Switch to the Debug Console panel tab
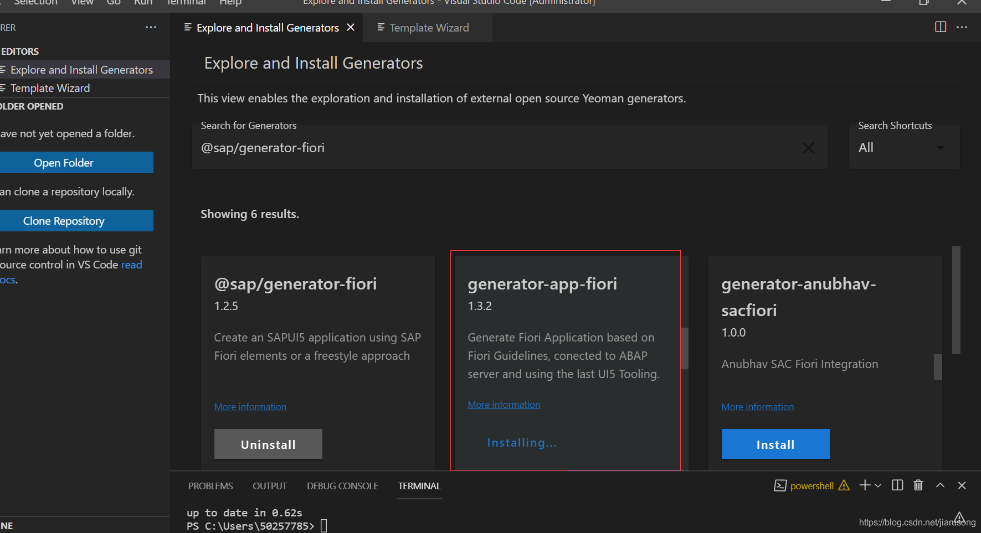Viewport: 981px width, 533px height. 342,486
